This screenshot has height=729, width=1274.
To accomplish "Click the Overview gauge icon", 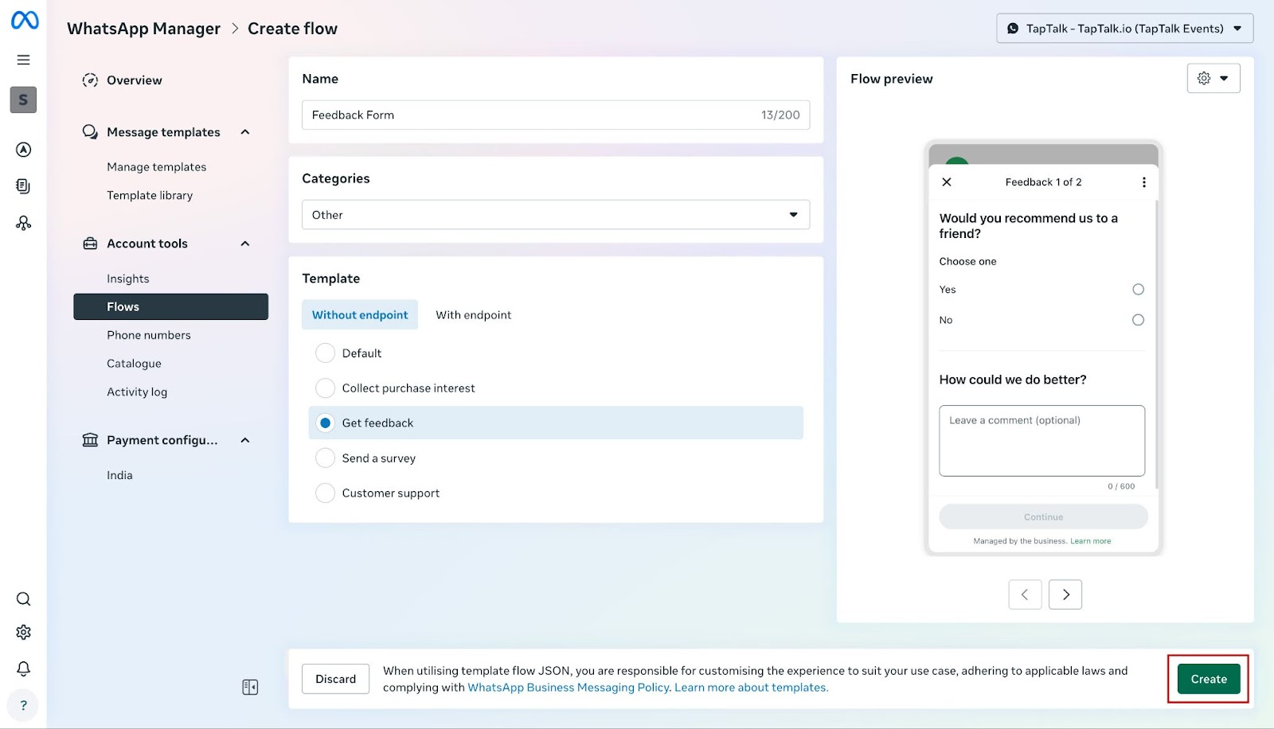I will coord(90,80).
